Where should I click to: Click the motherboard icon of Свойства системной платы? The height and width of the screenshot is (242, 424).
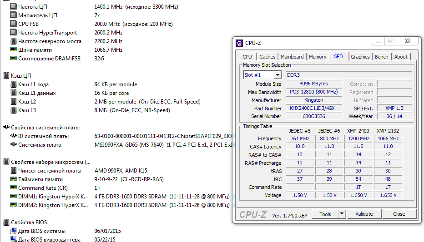click(6, 127)
